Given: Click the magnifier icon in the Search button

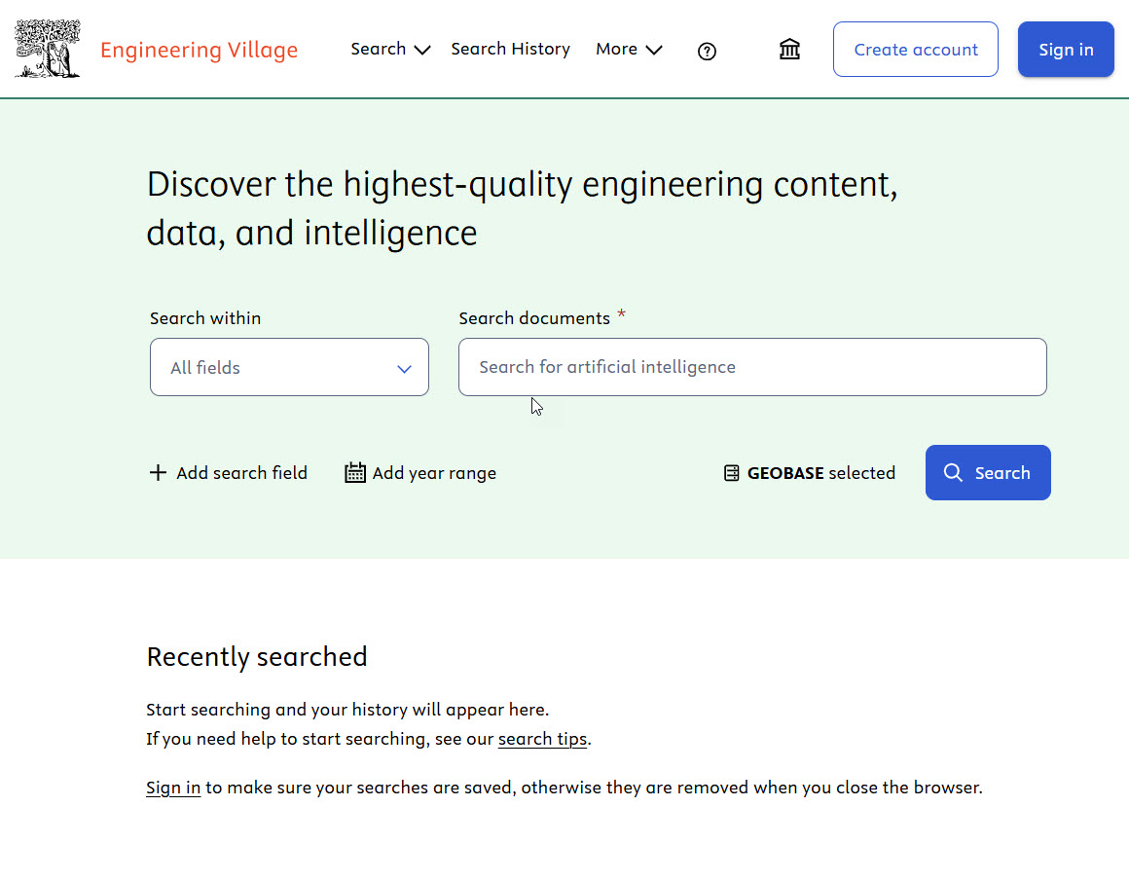Looking at the screenshot, I should pyautogui.click(x=954, y=473).
